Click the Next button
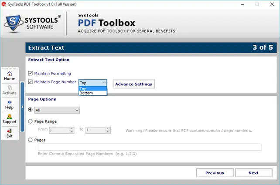Image resolution: width=280 pixels, height=185 pixels. 253,173
